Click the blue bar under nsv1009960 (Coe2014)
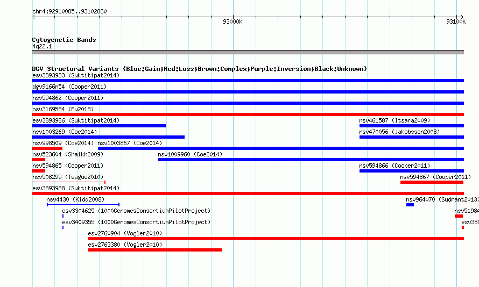Viewport: 479px width, 287px height. pos(311,160)
